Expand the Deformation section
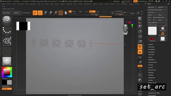This screenshot has width=171, height=96. [152, 70]
